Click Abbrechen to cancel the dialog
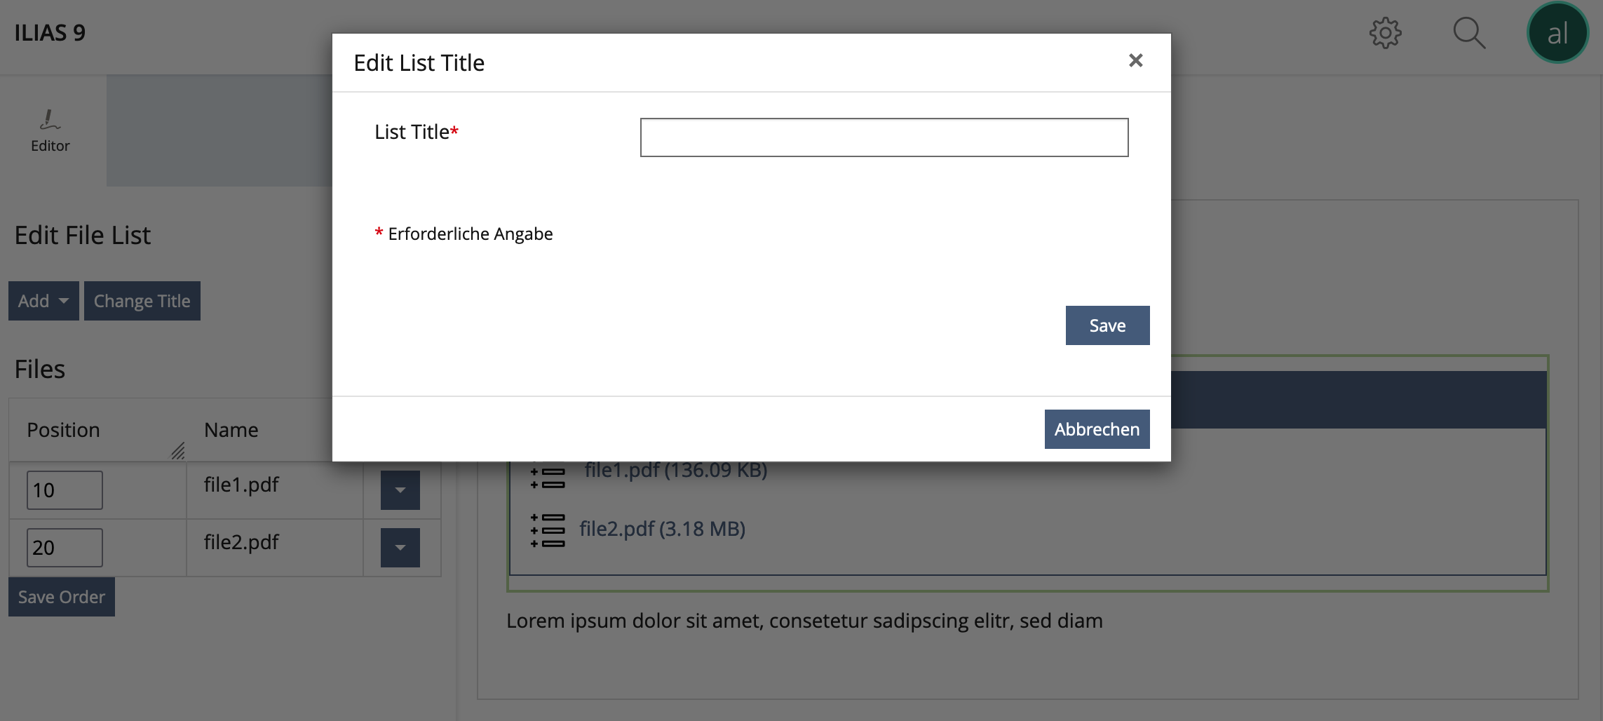The height and width of the screenshot is (721, 1603). pos(1097,429)
